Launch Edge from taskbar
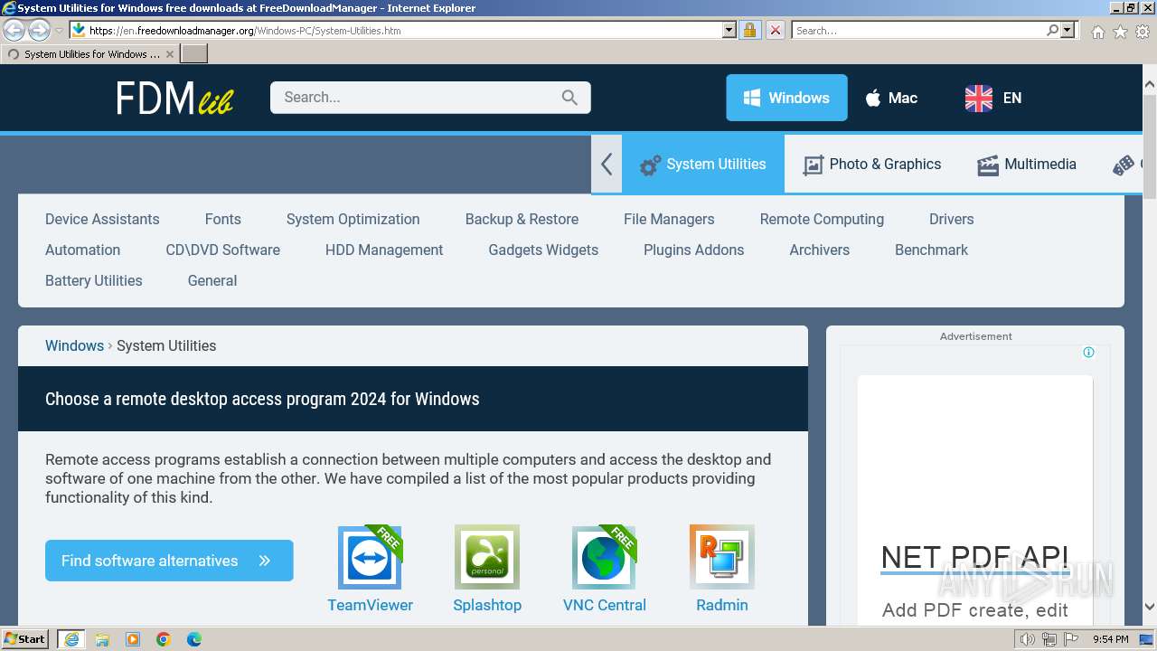This screenshot has width=1157, height=651. point(194,639)
